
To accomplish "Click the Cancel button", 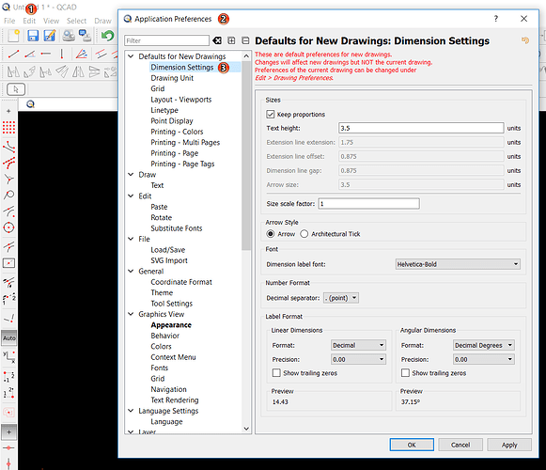I will click(460, 445).
